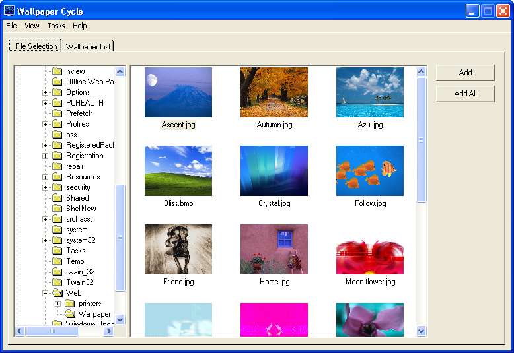Select the Friend.jpg dog picture
Viewport: 514px width, 353px height.
point(178,249)
